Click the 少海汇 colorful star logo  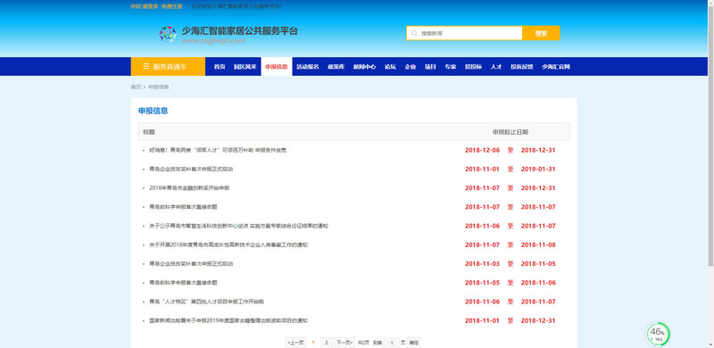(168, 34)
